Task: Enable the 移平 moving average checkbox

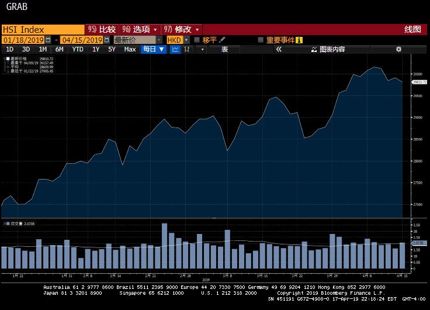Action: pos(197,40)
